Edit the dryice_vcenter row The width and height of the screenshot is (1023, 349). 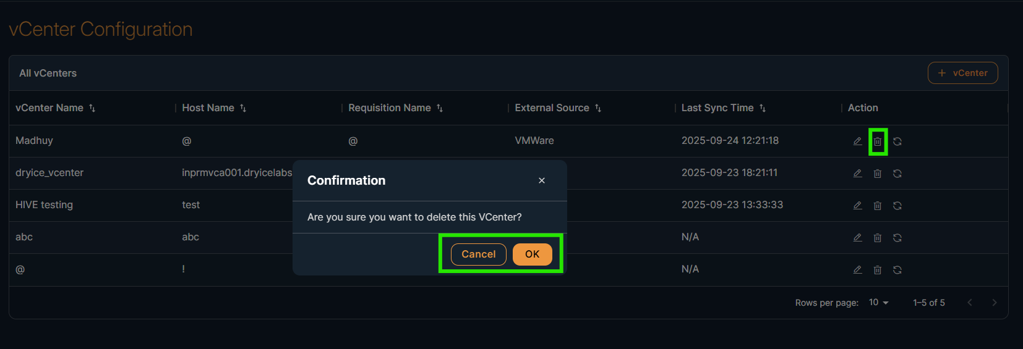click(857, 174)
